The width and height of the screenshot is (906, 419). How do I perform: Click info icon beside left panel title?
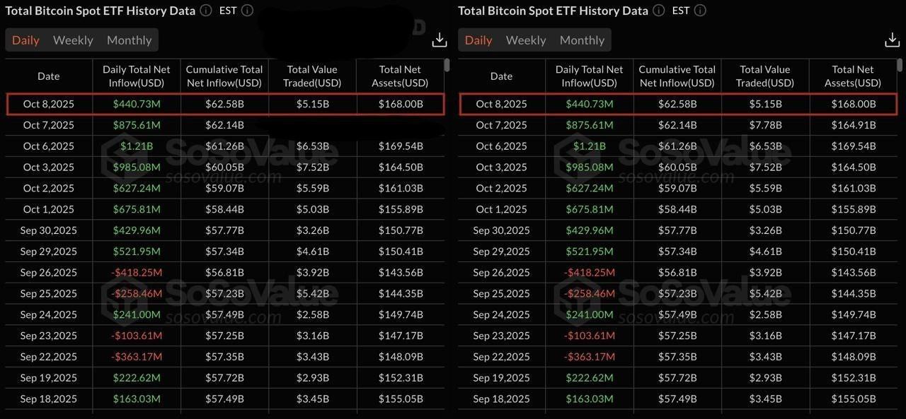point(206,11)
